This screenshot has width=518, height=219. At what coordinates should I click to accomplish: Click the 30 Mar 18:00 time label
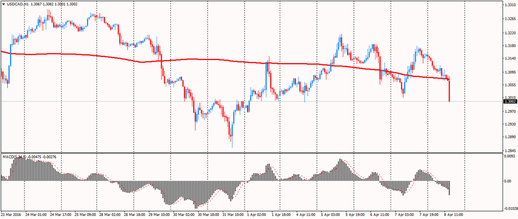click(x=209, y=214)
